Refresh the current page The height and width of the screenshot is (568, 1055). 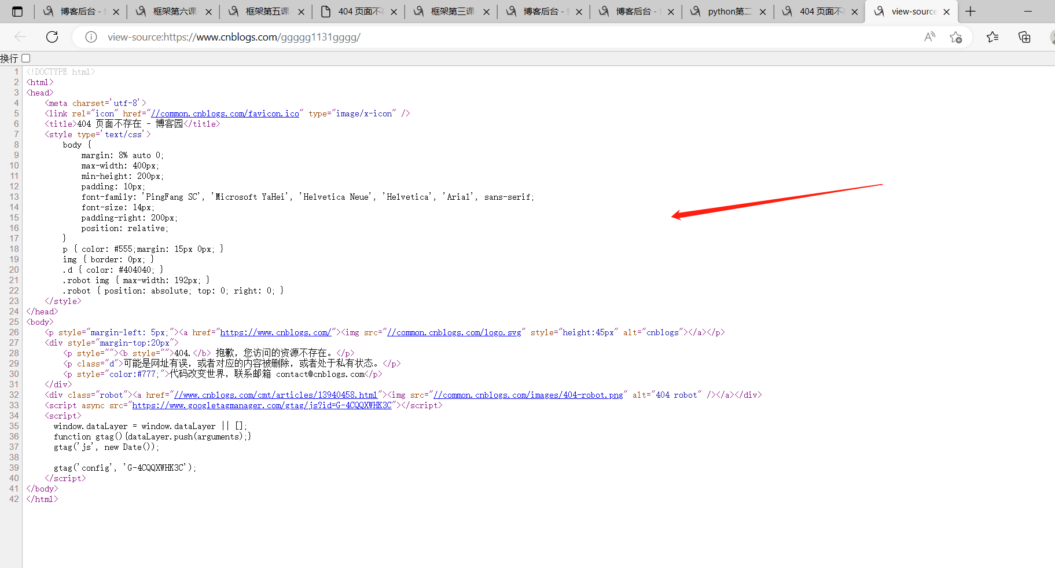pos(52,37)
